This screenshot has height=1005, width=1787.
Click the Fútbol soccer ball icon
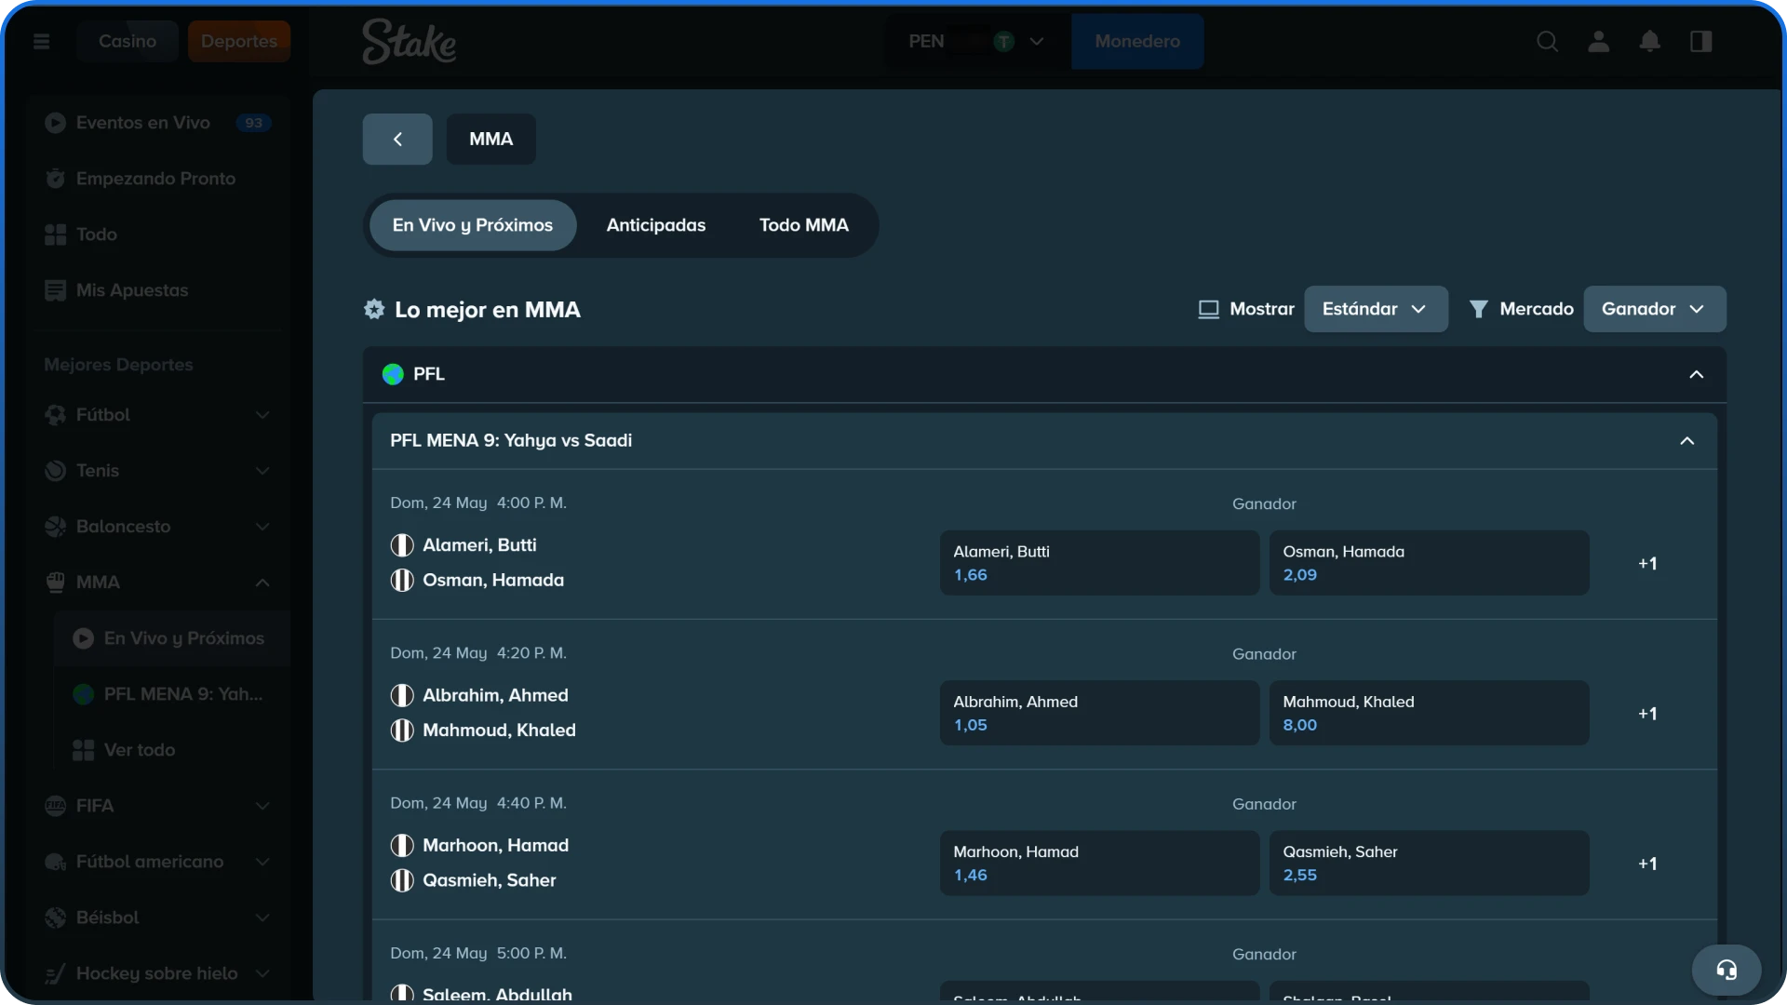[x=56, y=415]
